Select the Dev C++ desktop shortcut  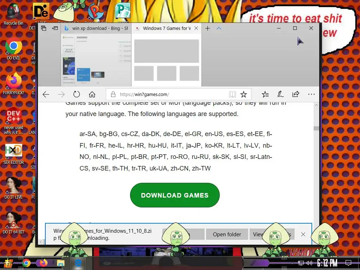click(14, 121)
